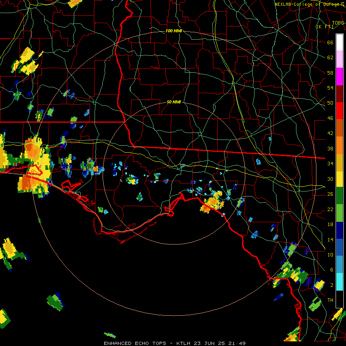This screenshot has width=346, height=346.
Task: Click the Enhanced Echo Tops KTLH caption
Action: 175,343
